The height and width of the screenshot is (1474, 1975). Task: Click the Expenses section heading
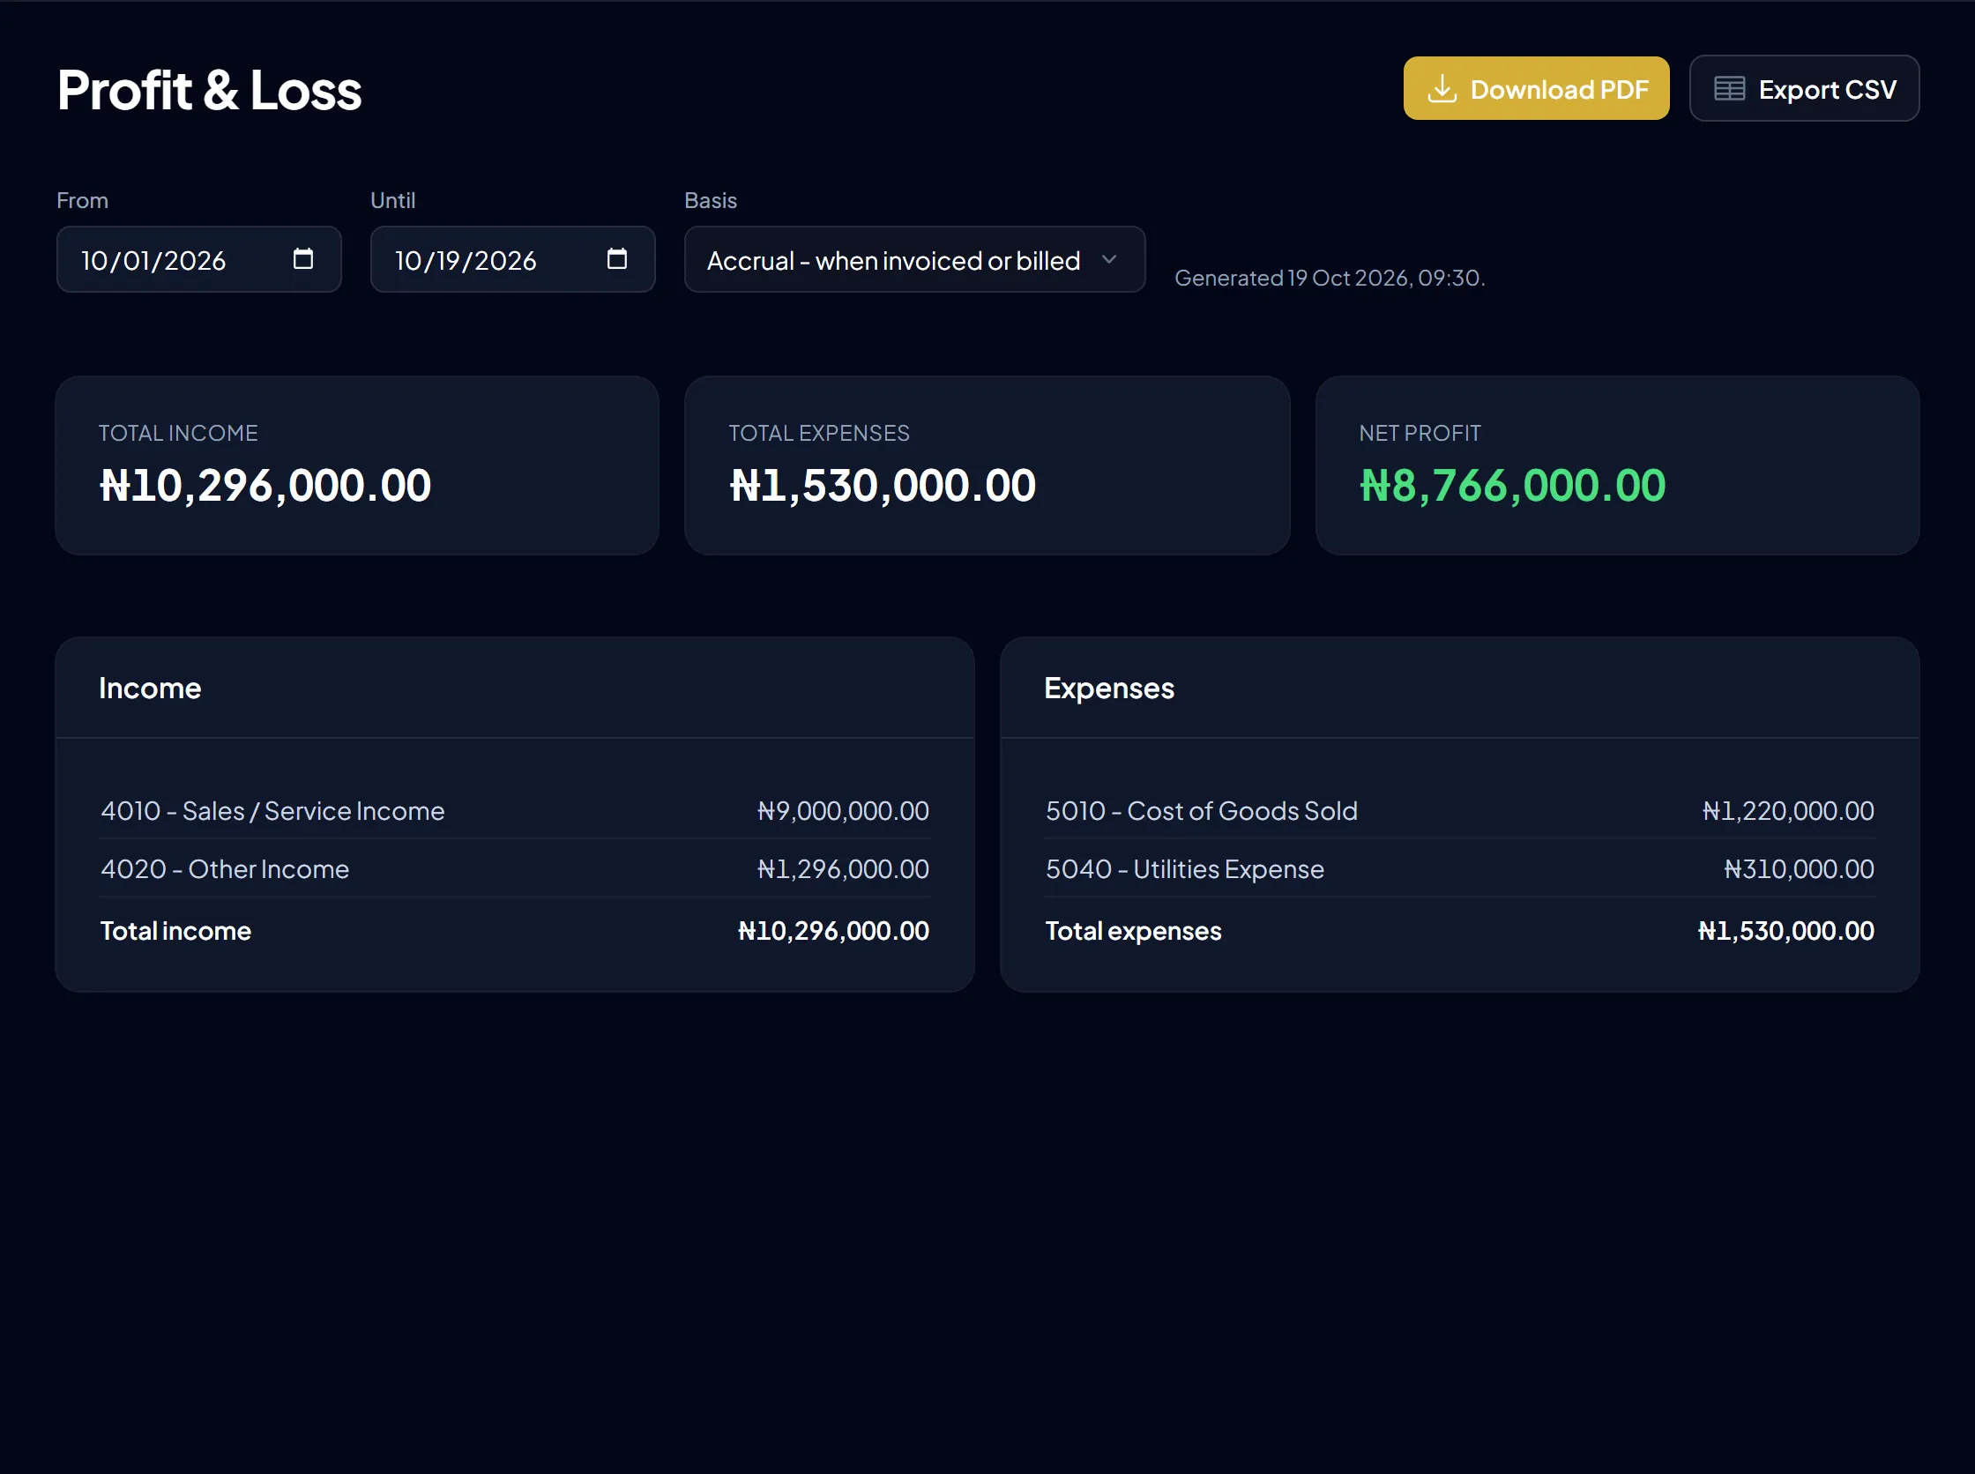click(1109, 688)
